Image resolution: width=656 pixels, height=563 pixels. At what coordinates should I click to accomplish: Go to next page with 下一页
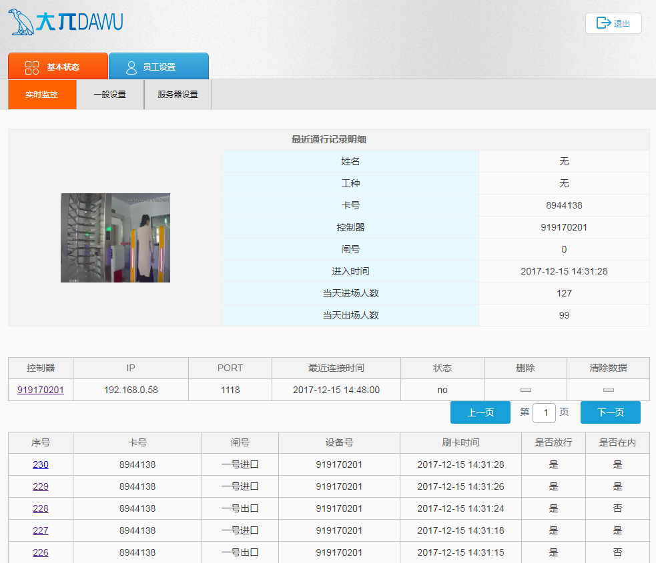tap(611, 412)
